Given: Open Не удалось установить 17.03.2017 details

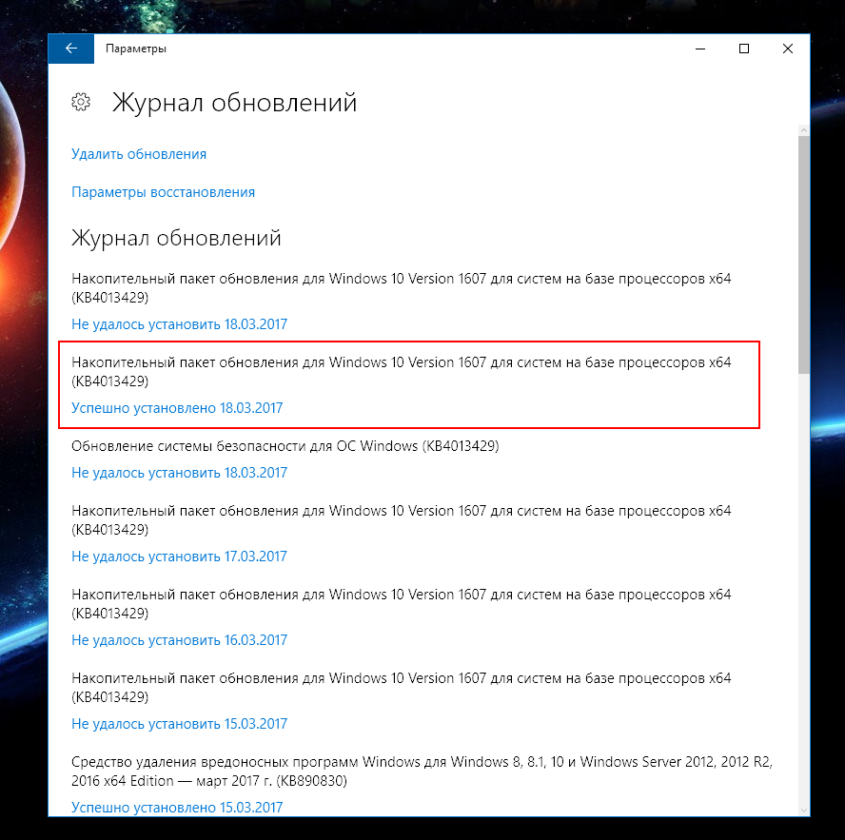Looking at the screenshot, I should coord(179,557).
